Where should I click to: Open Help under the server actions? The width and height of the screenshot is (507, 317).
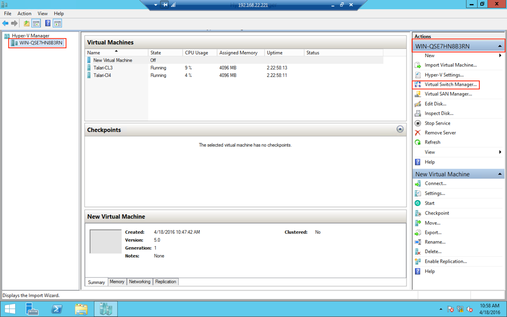point(430,162)
